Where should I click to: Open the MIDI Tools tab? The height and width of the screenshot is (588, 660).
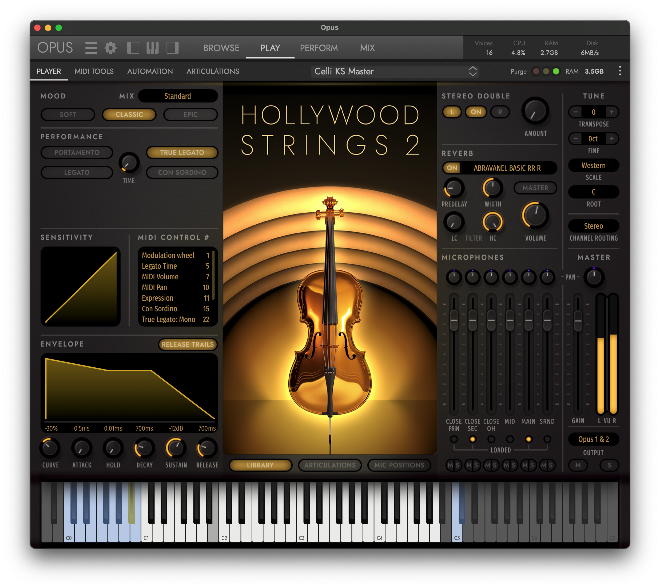coord(94,71)
